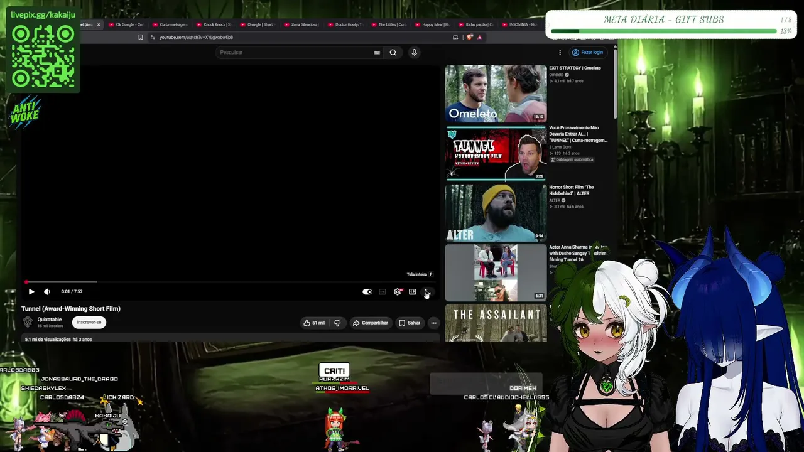The height and width of the screenshot is (452, 804).
Task: Dislike the Tunnel video
Action: [337, 323]
